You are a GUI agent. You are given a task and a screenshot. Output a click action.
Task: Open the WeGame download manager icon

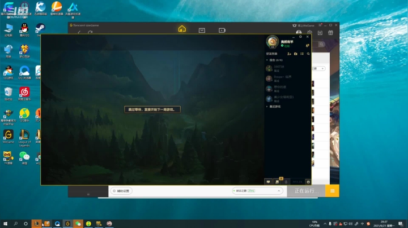click(x=320, y=33)
